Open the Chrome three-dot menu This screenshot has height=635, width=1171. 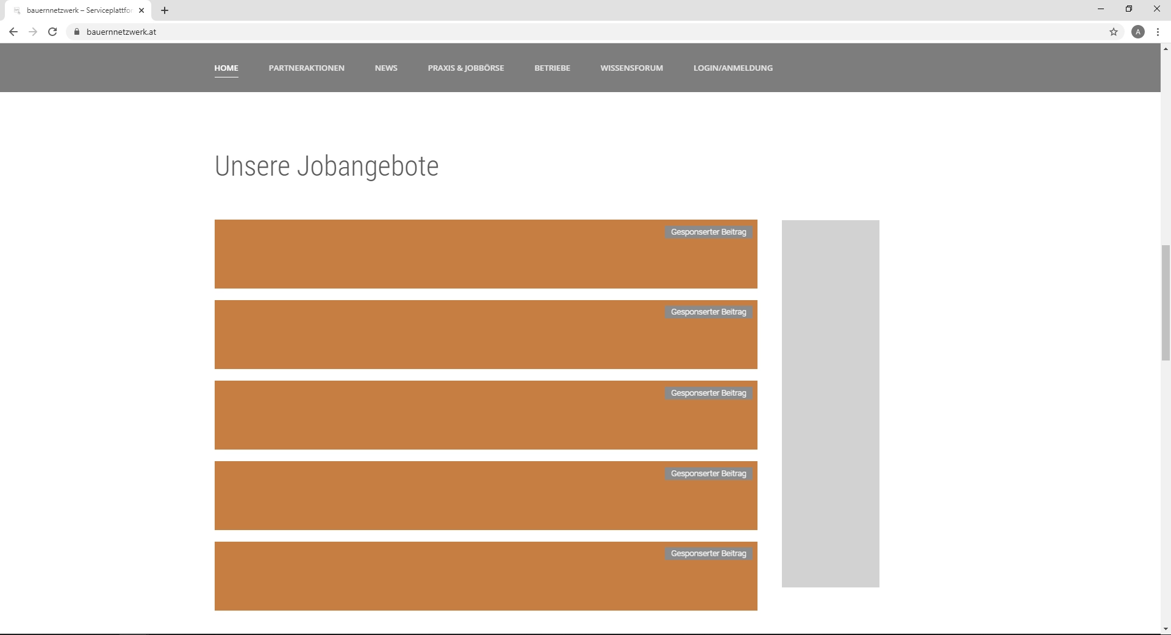(x=1158, y=32)
